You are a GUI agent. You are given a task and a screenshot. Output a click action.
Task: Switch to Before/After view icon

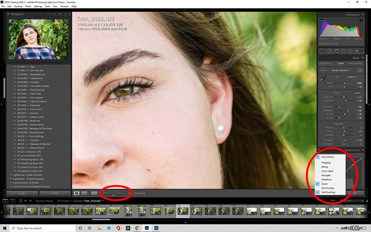[x=94, y=193]
